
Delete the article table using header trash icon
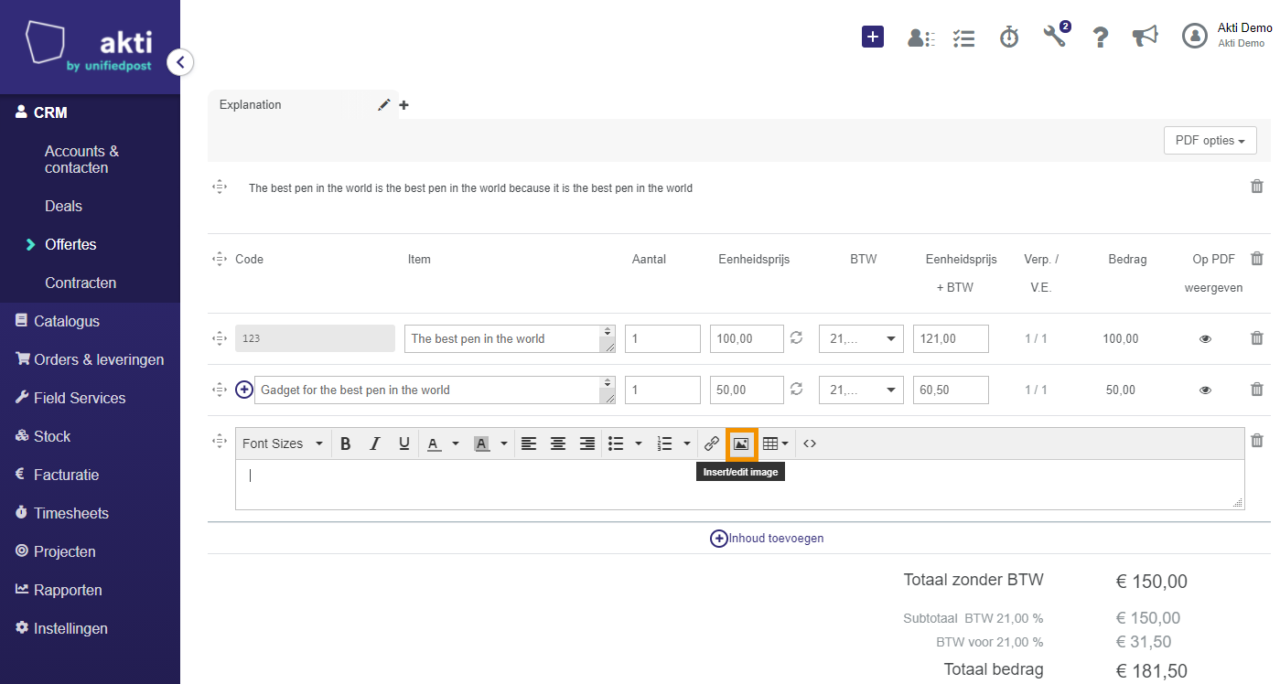(x=1257, y=259)
